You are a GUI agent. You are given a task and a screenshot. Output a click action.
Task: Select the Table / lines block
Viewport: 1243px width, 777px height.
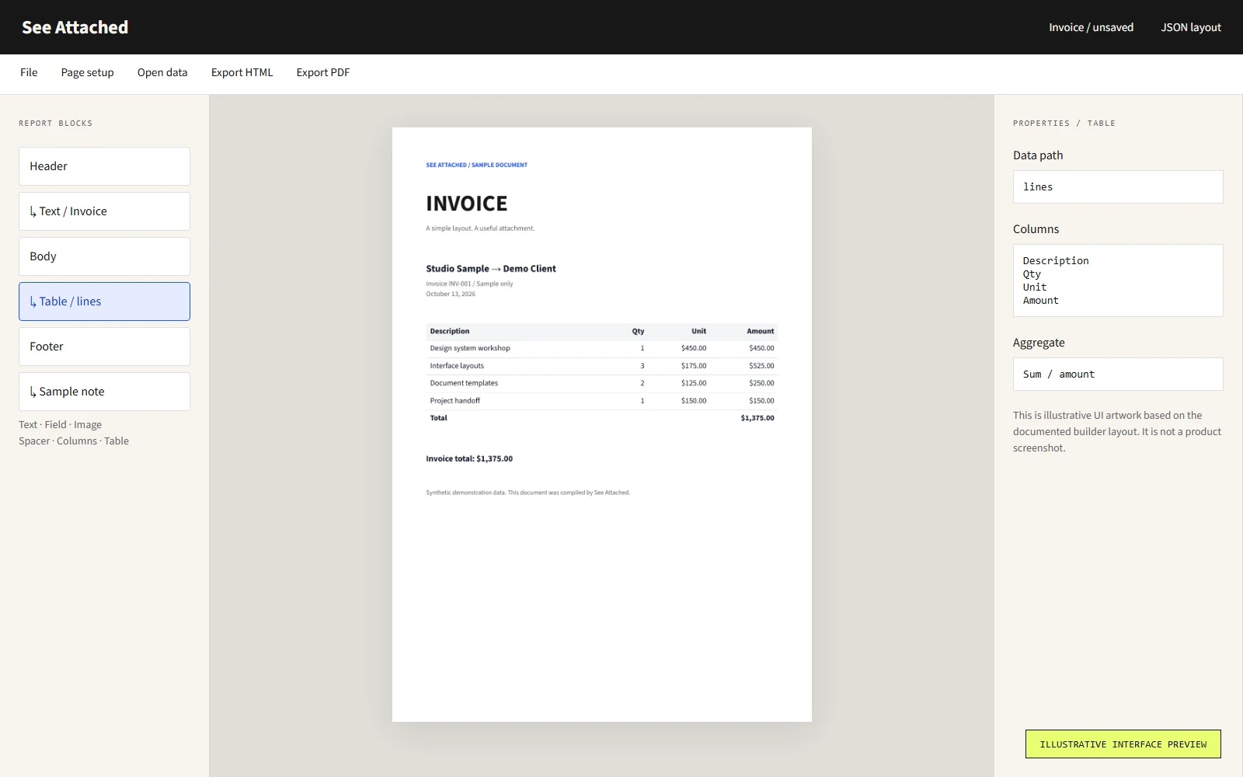tap(104, 301)
